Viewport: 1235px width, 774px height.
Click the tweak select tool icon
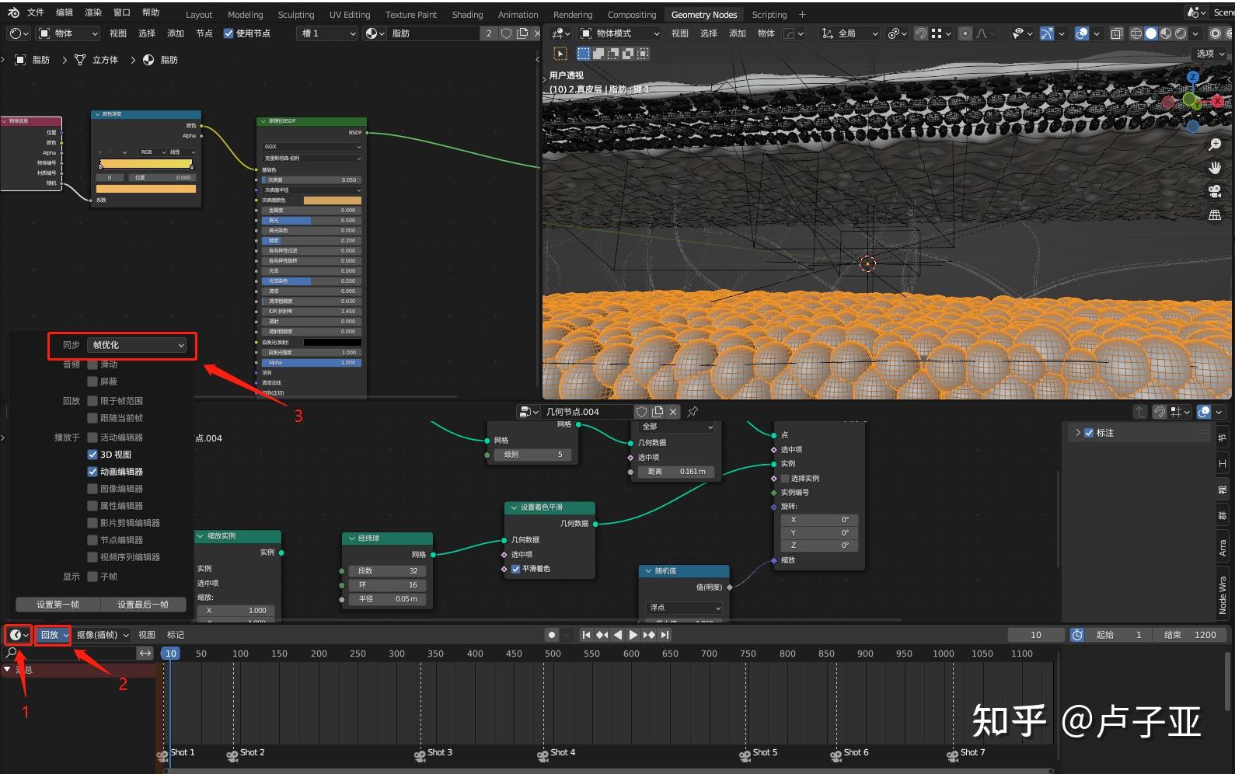[x=560, y=54]
